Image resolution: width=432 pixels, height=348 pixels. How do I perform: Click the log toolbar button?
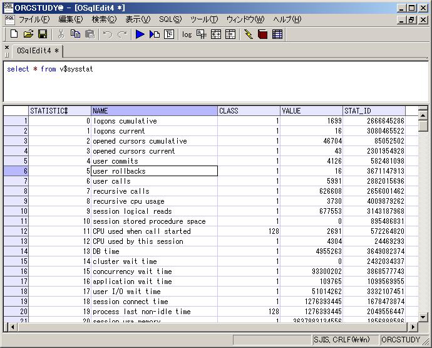[x=187, y=34]
